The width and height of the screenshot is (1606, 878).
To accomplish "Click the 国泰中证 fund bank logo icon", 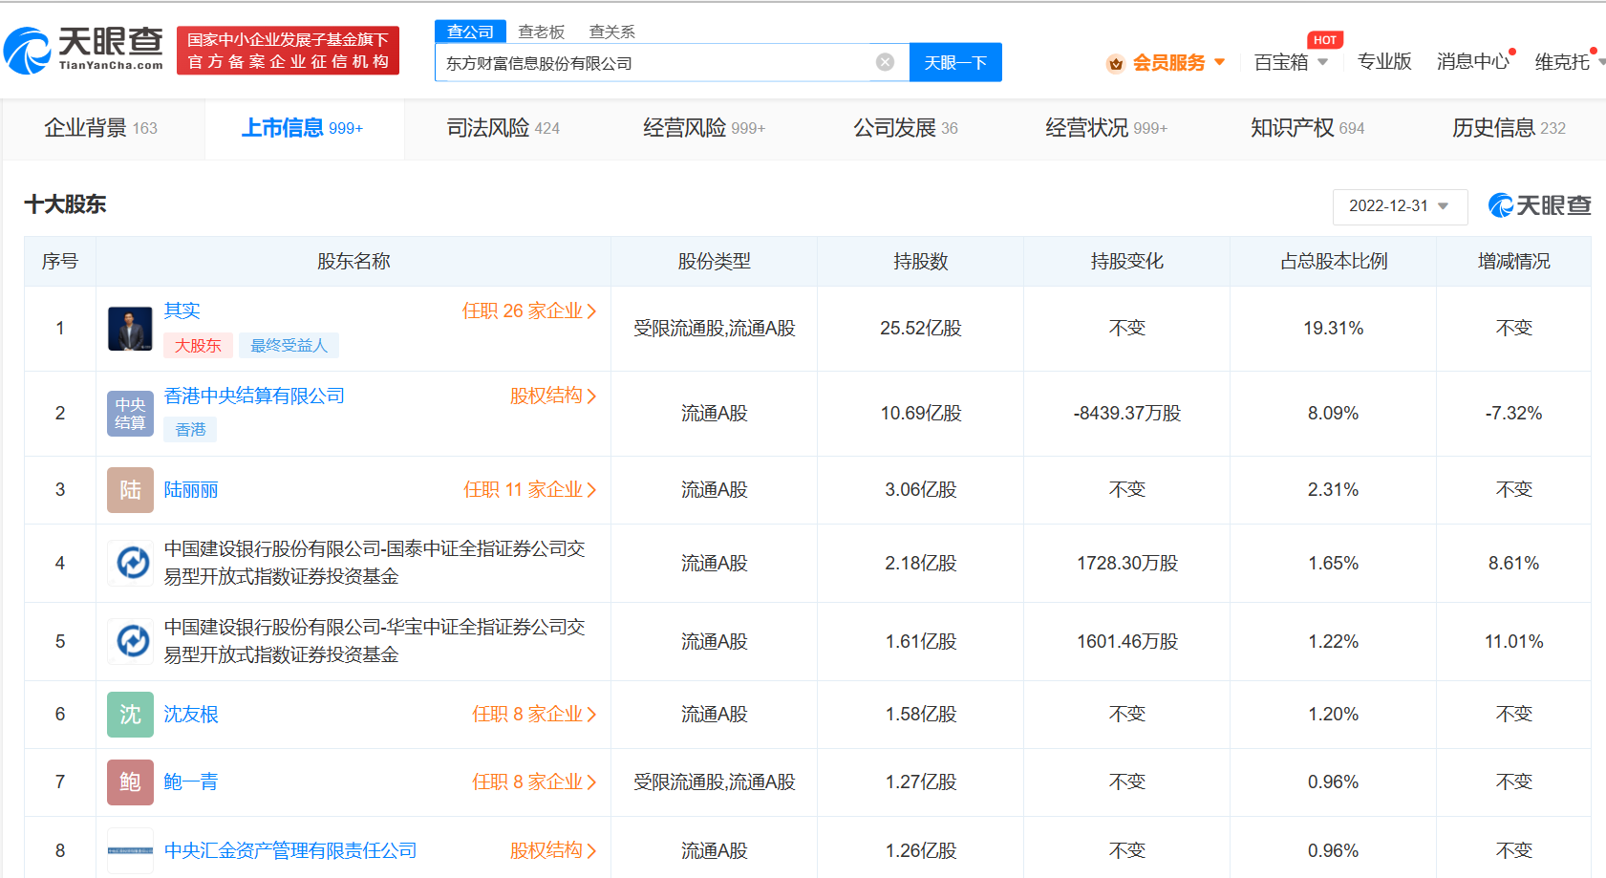I will point(132,564).
